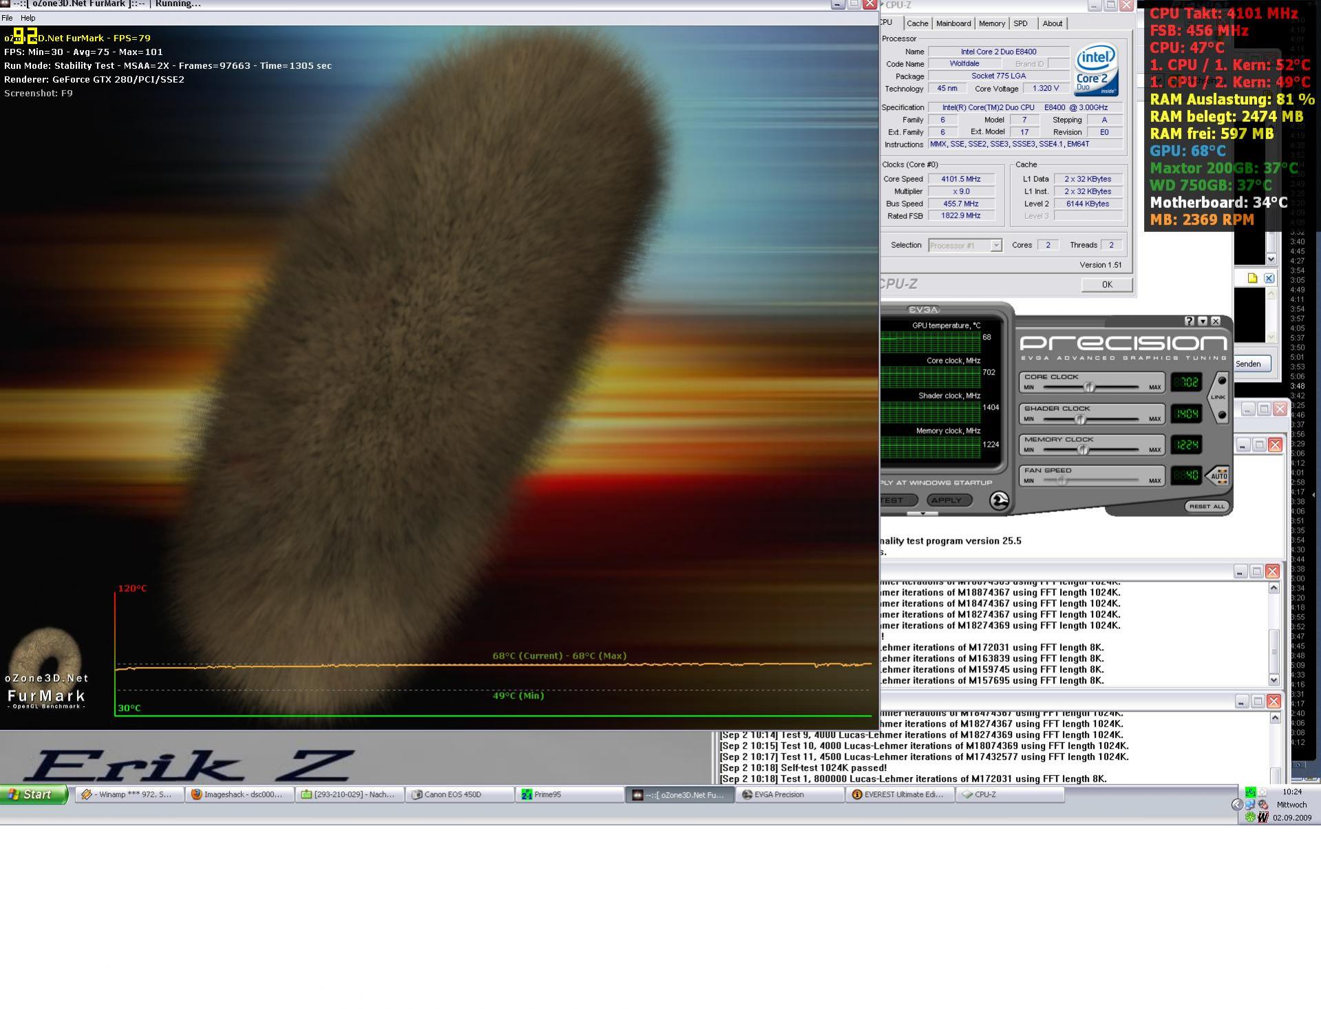The image size is (1321, 1009).
Task: Open the Processor #1 selection dropdown in CPU-Z
Action: tap(995, 246)
